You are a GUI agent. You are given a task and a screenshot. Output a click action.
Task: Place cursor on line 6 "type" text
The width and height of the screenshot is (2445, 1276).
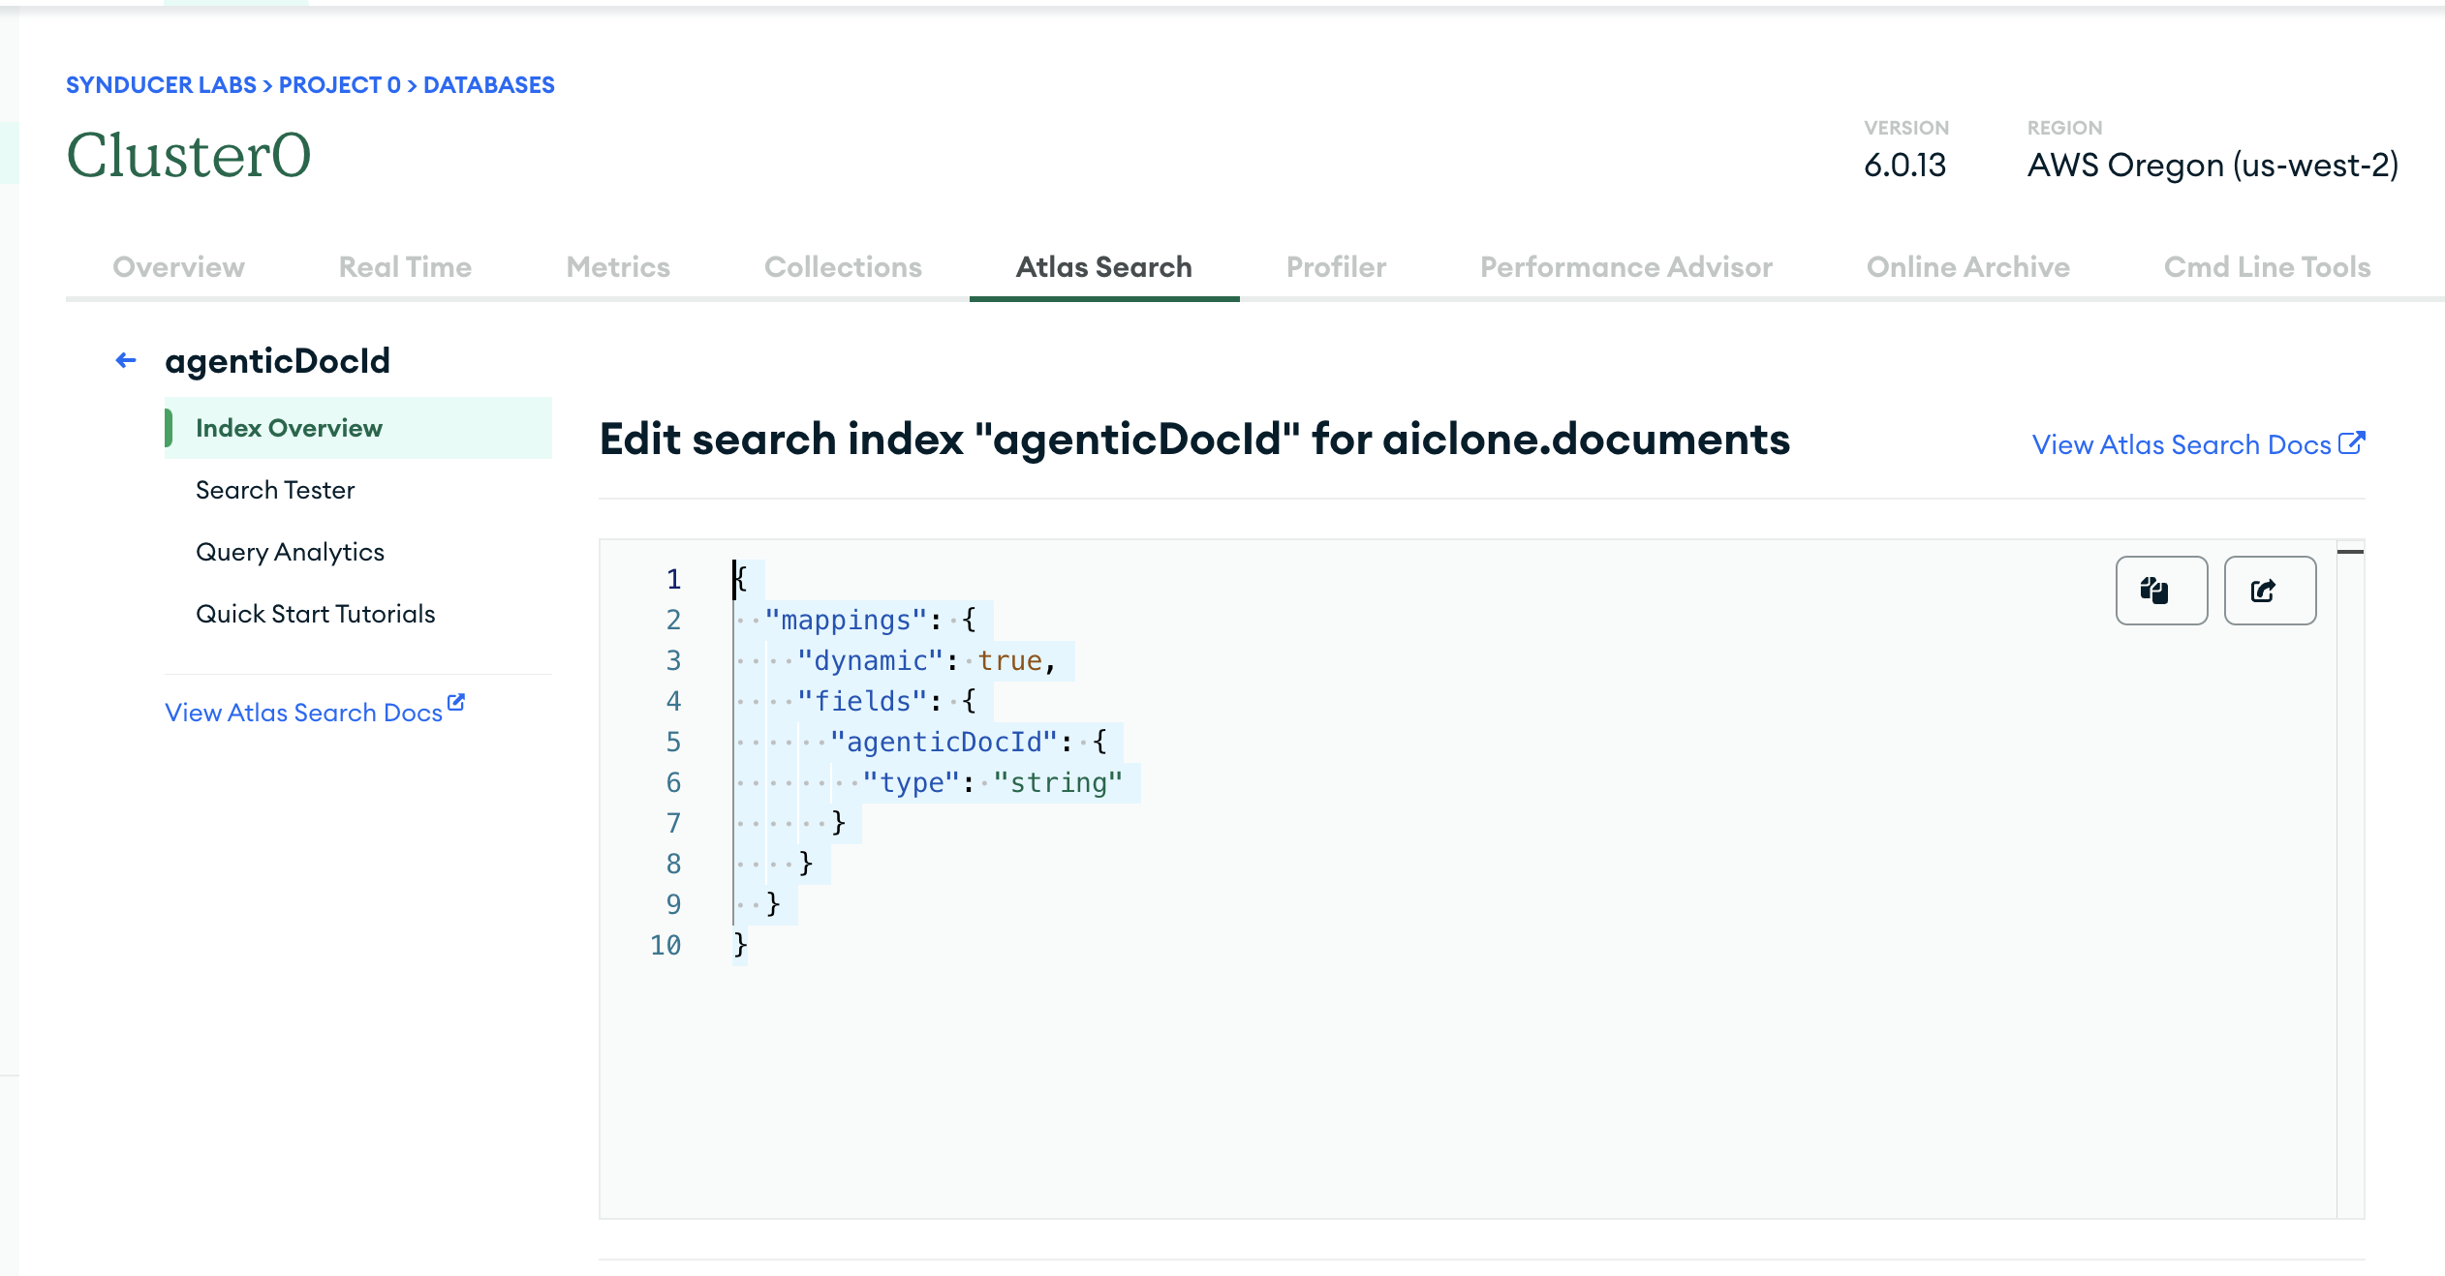(x=911, y=782)
